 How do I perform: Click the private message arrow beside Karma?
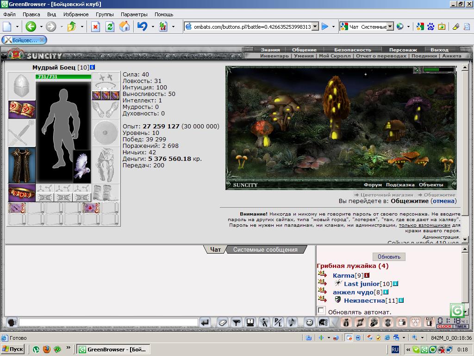(x=322, y=274)
